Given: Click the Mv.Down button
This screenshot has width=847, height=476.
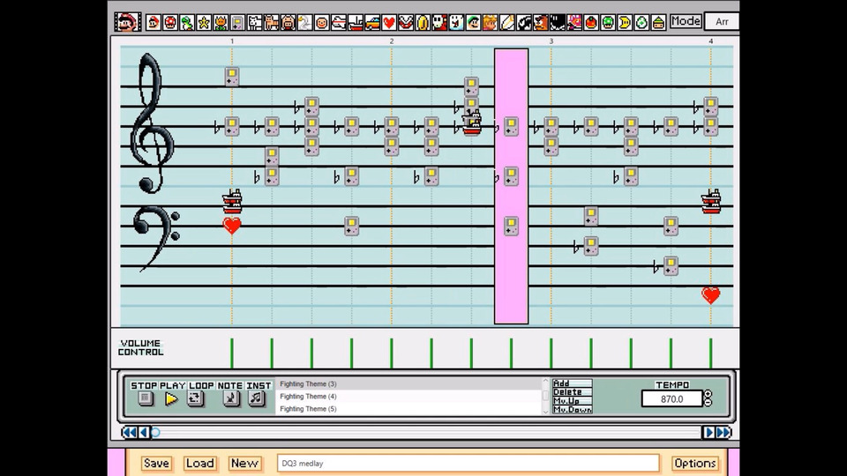Looking at the screenshot, I should (572, 410).
